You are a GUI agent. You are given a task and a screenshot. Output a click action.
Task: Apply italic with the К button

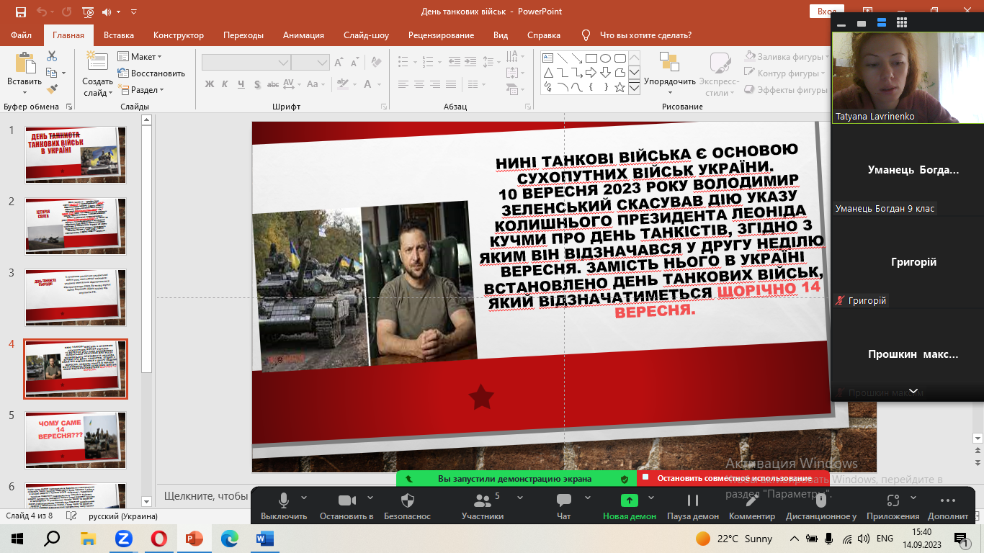pyautogui.click(x=225, y=84)
